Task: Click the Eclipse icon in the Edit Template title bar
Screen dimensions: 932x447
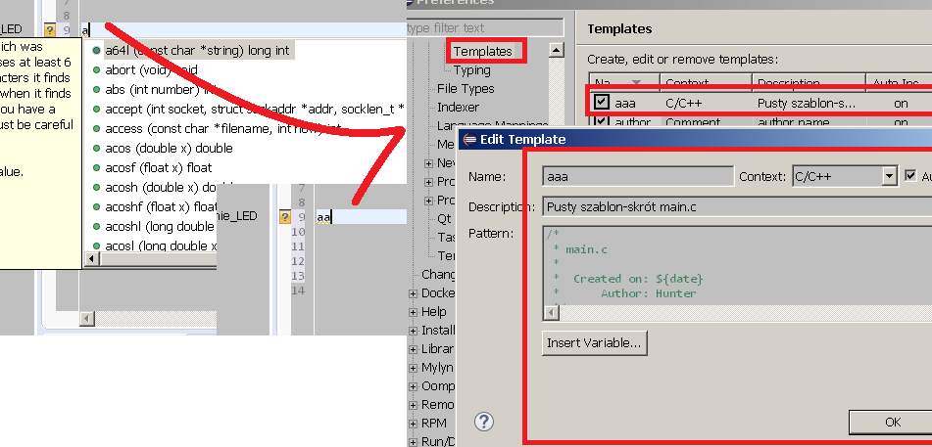Action: point(469,140)
